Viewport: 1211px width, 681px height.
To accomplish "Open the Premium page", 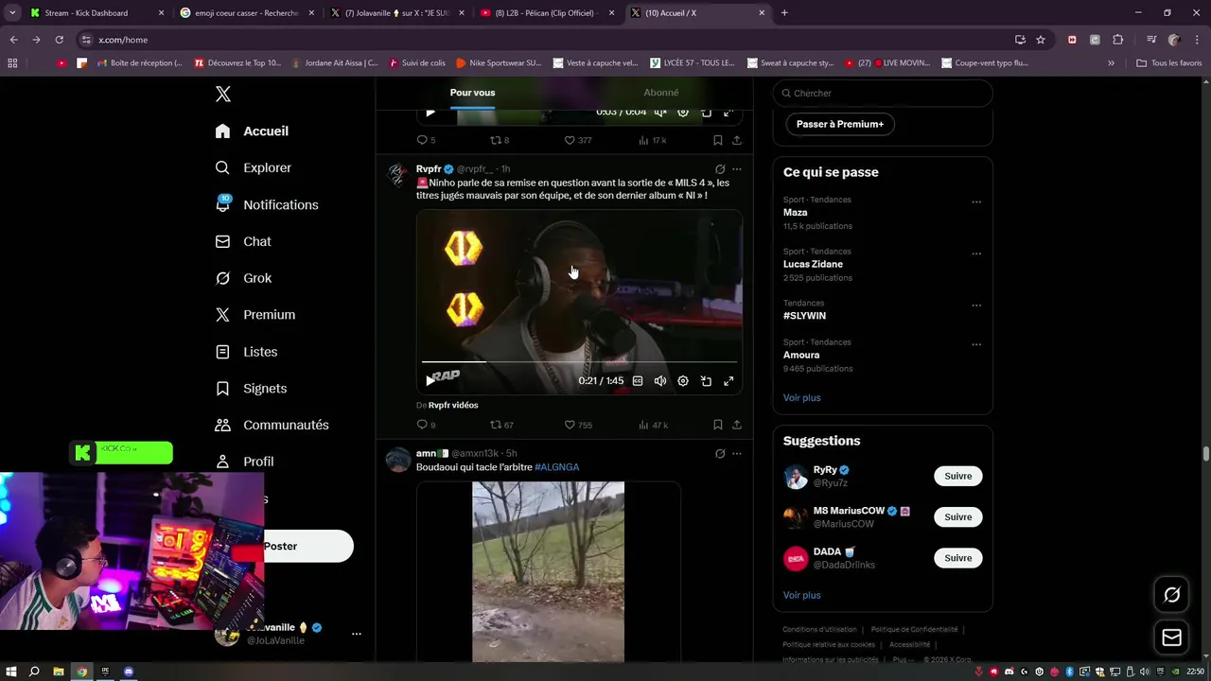I will (255, 315).
